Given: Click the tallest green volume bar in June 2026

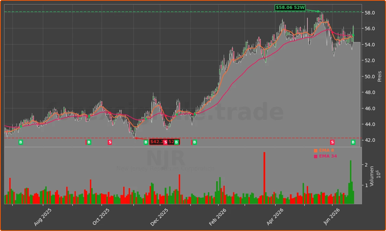Looking at the screenshot, I should (x=351, y=182).
